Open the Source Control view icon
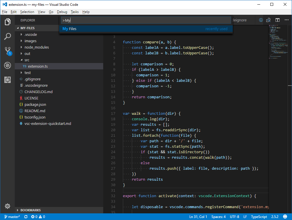The width and height of the screenshot is (292, 220). pos(8,51)
